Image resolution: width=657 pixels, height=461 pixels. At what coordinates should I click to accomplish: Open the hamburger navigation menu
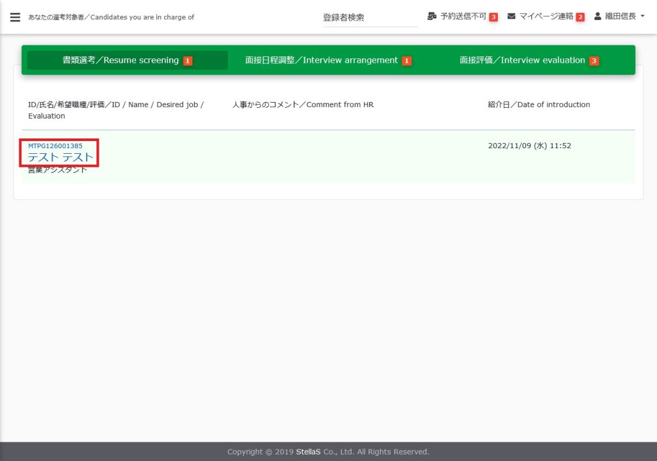click(x=15, y=17)
